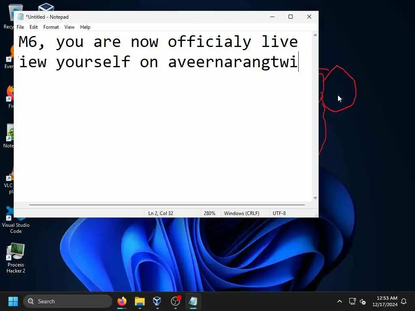Open VirtualBox from the taskbar
Viewport: 415px width, 311px height.
[x=157, y=301]
